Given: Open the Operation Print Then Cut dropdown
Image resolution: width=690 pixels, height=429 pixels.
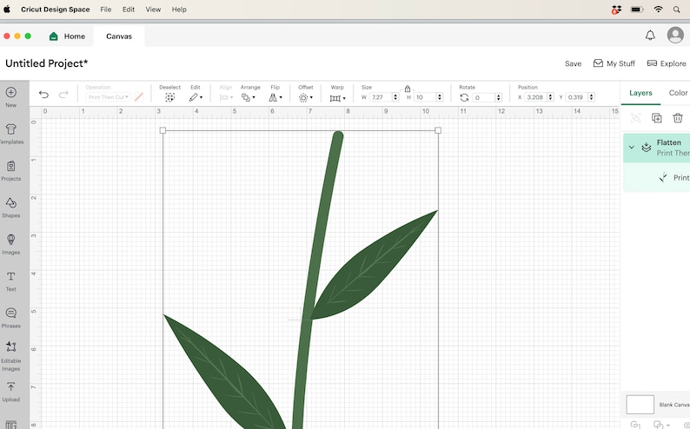Looking at the screenshot, I should point(109,97).
